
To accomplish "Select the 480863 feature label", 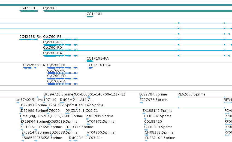I will (x=28, y=138).
